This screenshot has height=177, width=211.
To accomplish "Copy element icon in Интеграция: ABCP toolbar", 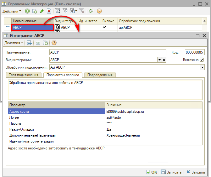I will pyautogui.click(x=45, y=43).
